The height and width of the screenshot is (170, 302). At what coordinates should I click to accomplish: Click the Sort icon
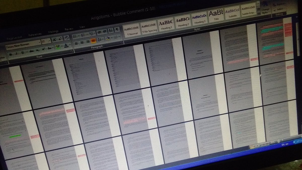tap(111, 30)
